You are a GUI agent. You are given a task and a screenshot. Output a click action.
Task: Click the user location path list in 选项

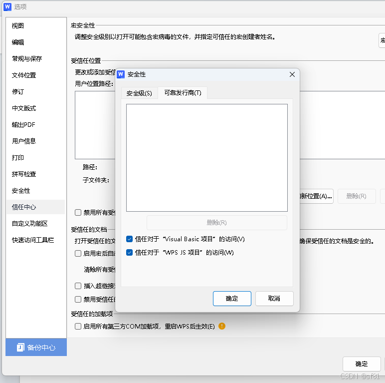[x=95, y=125]
